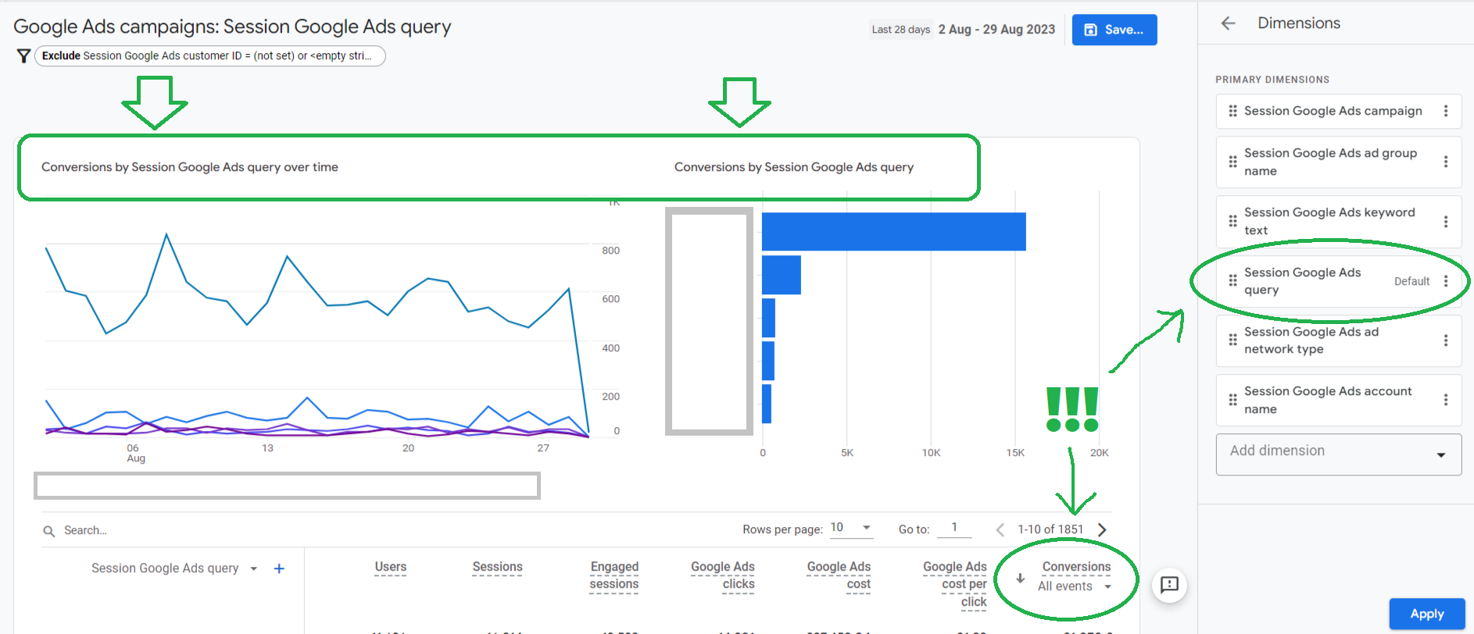Image resolution: width=1474 pixels, height=634 pixels.
Task: Sort by Engaged sessions column header
Action: [614, 575]
